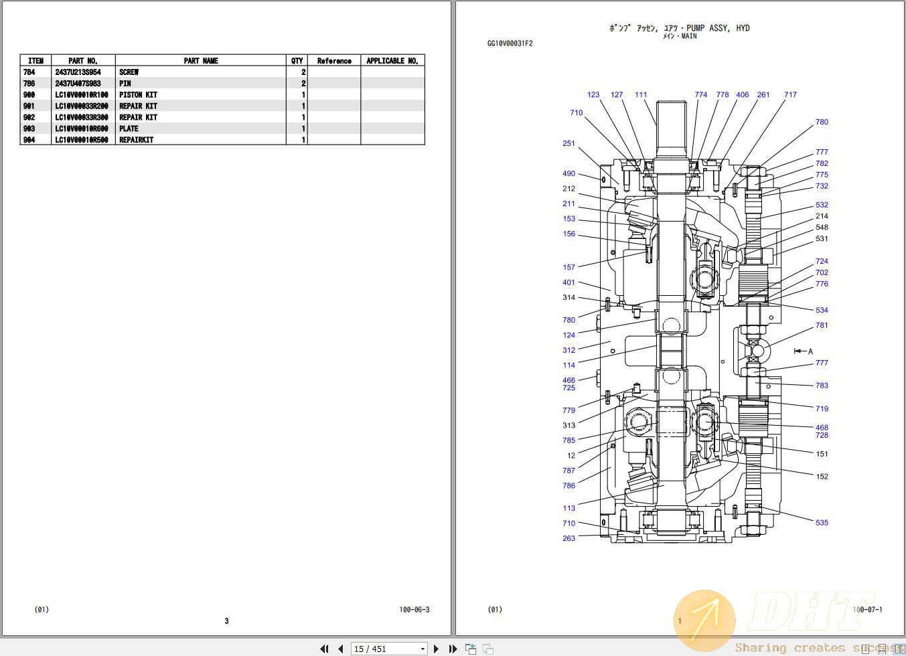This screenshot has width=906, height=656.
Task: Click diagram callout 406
Action: [x=743, y=95]
